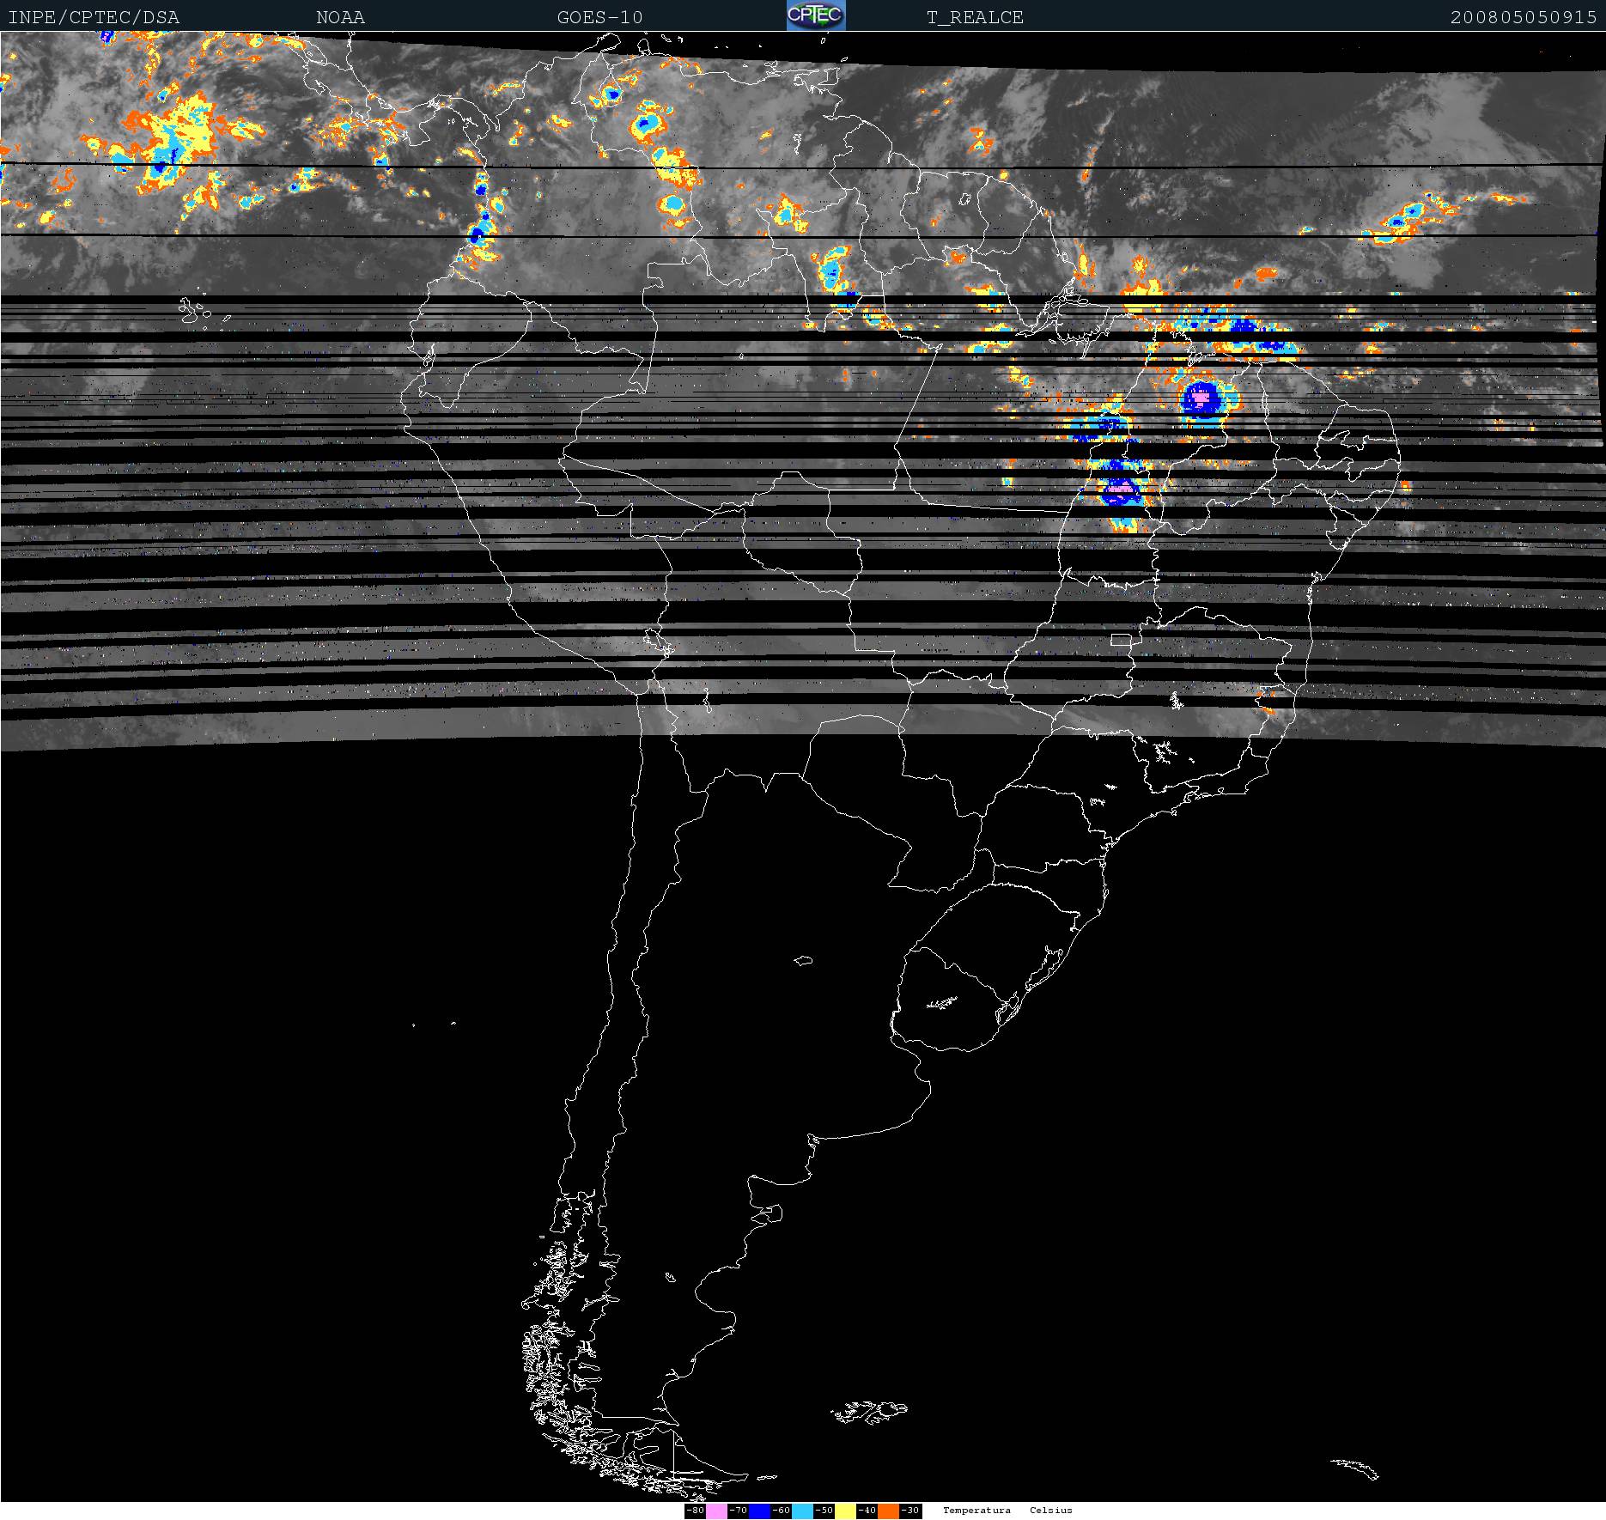
Task: Click the T_REALCE product label
Action: [975, 17]
